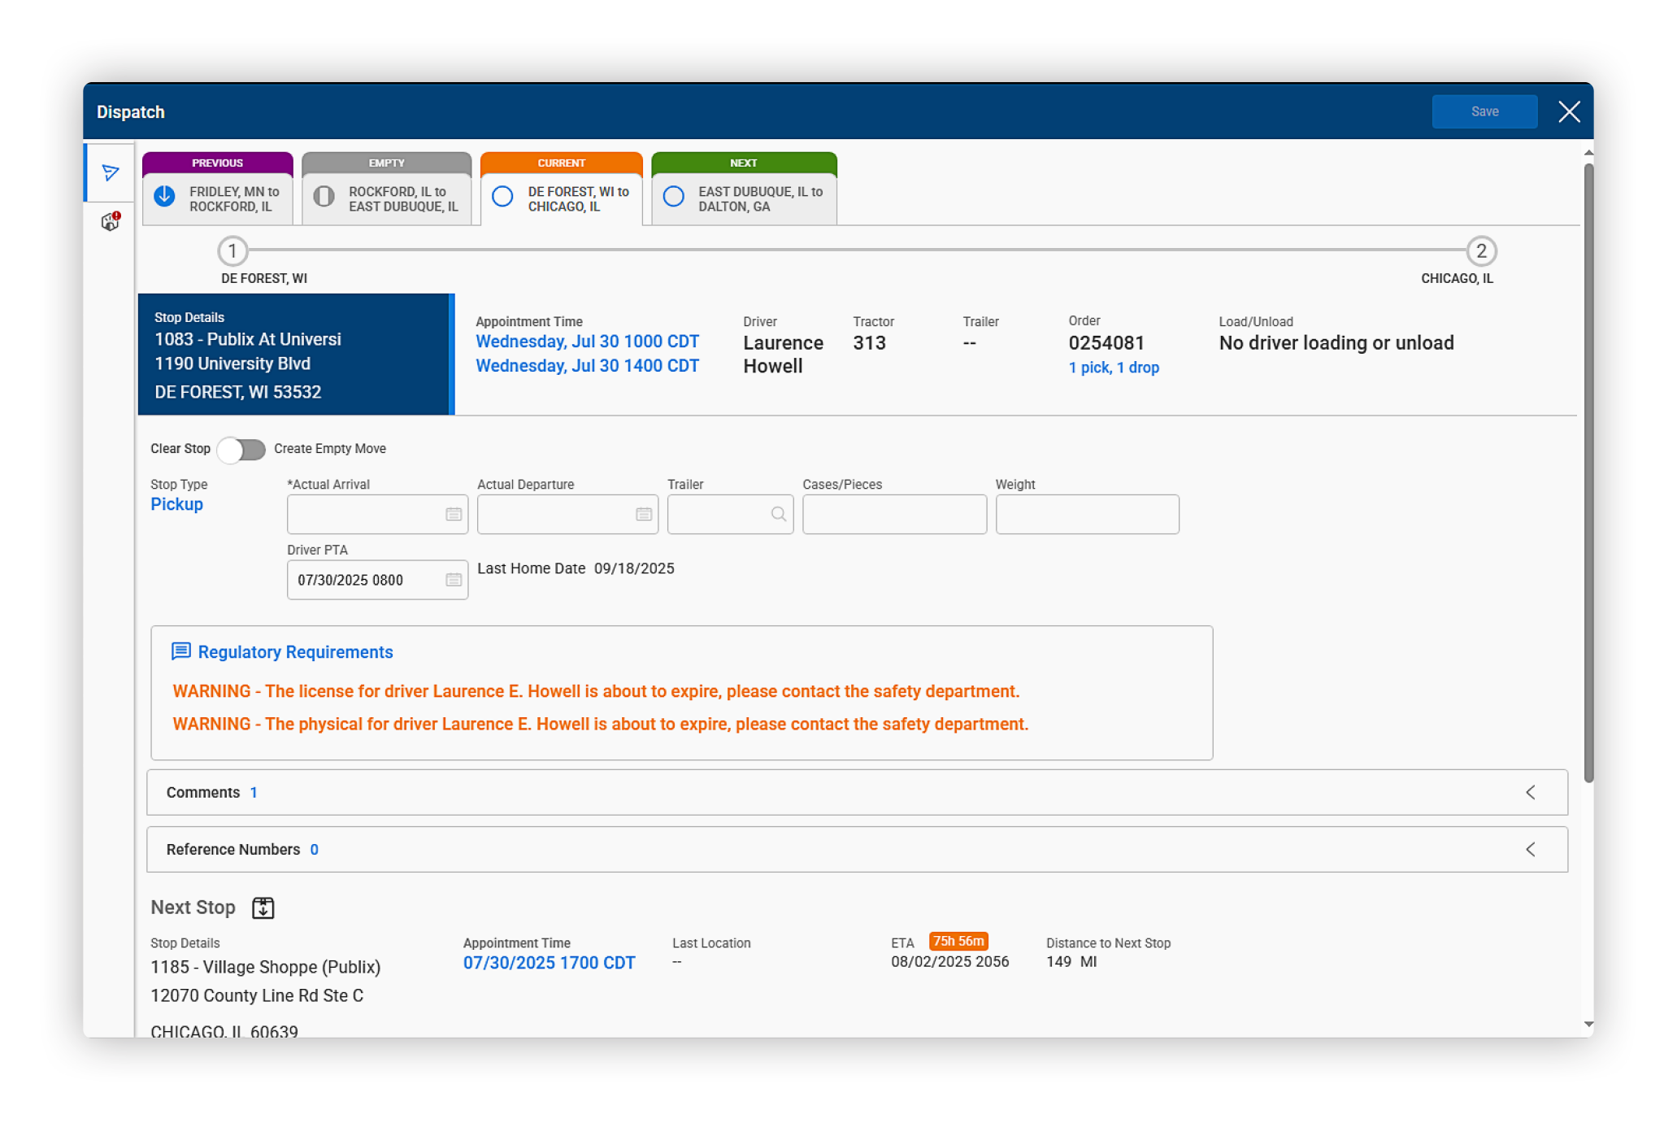Select the EAST DUBUQUE to DALTON circle indicator
Viewport: 1677px width, 1145px height.
pyautogui.click(x=673, y=197)
